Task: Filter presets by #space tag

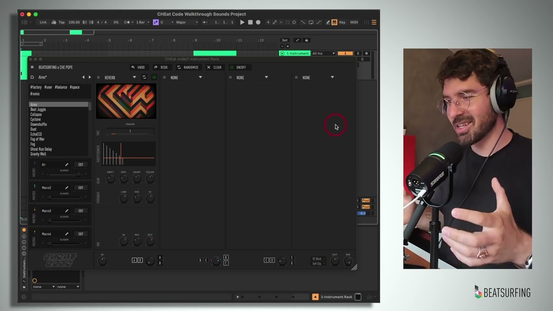Action: tap(74, 87)
